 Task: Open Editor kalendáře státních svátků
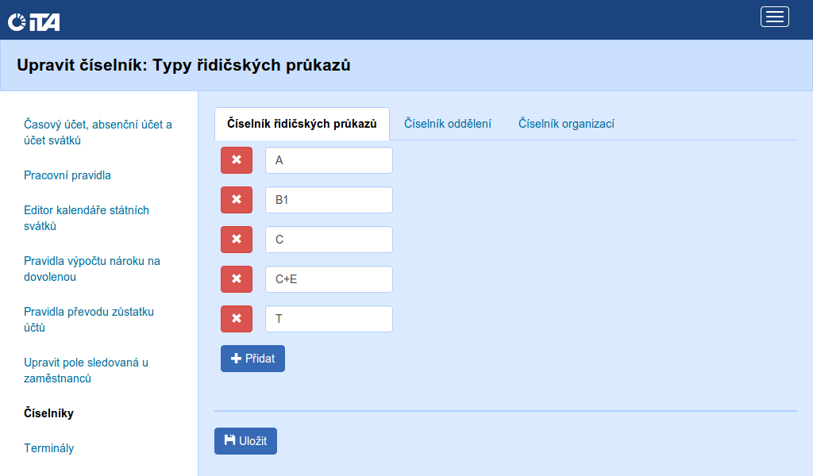point(87,218)
